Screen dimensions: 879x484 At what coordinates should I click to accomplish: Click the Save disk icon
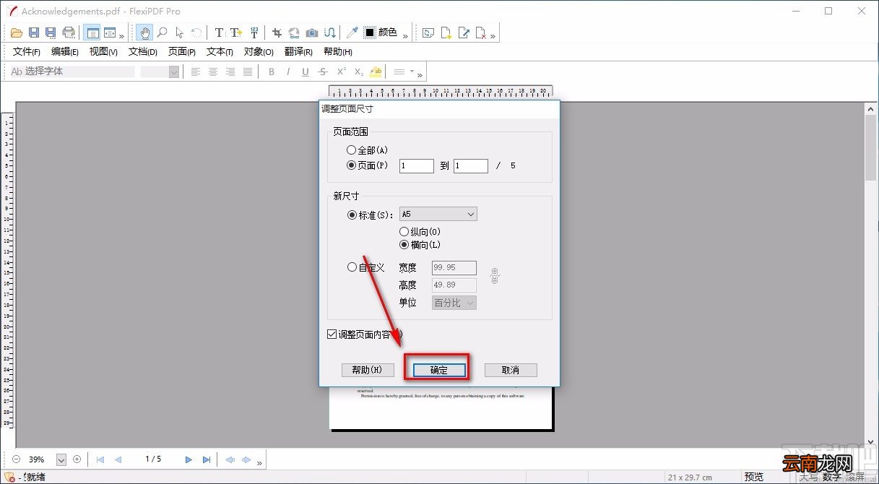[x=34, y=33]
